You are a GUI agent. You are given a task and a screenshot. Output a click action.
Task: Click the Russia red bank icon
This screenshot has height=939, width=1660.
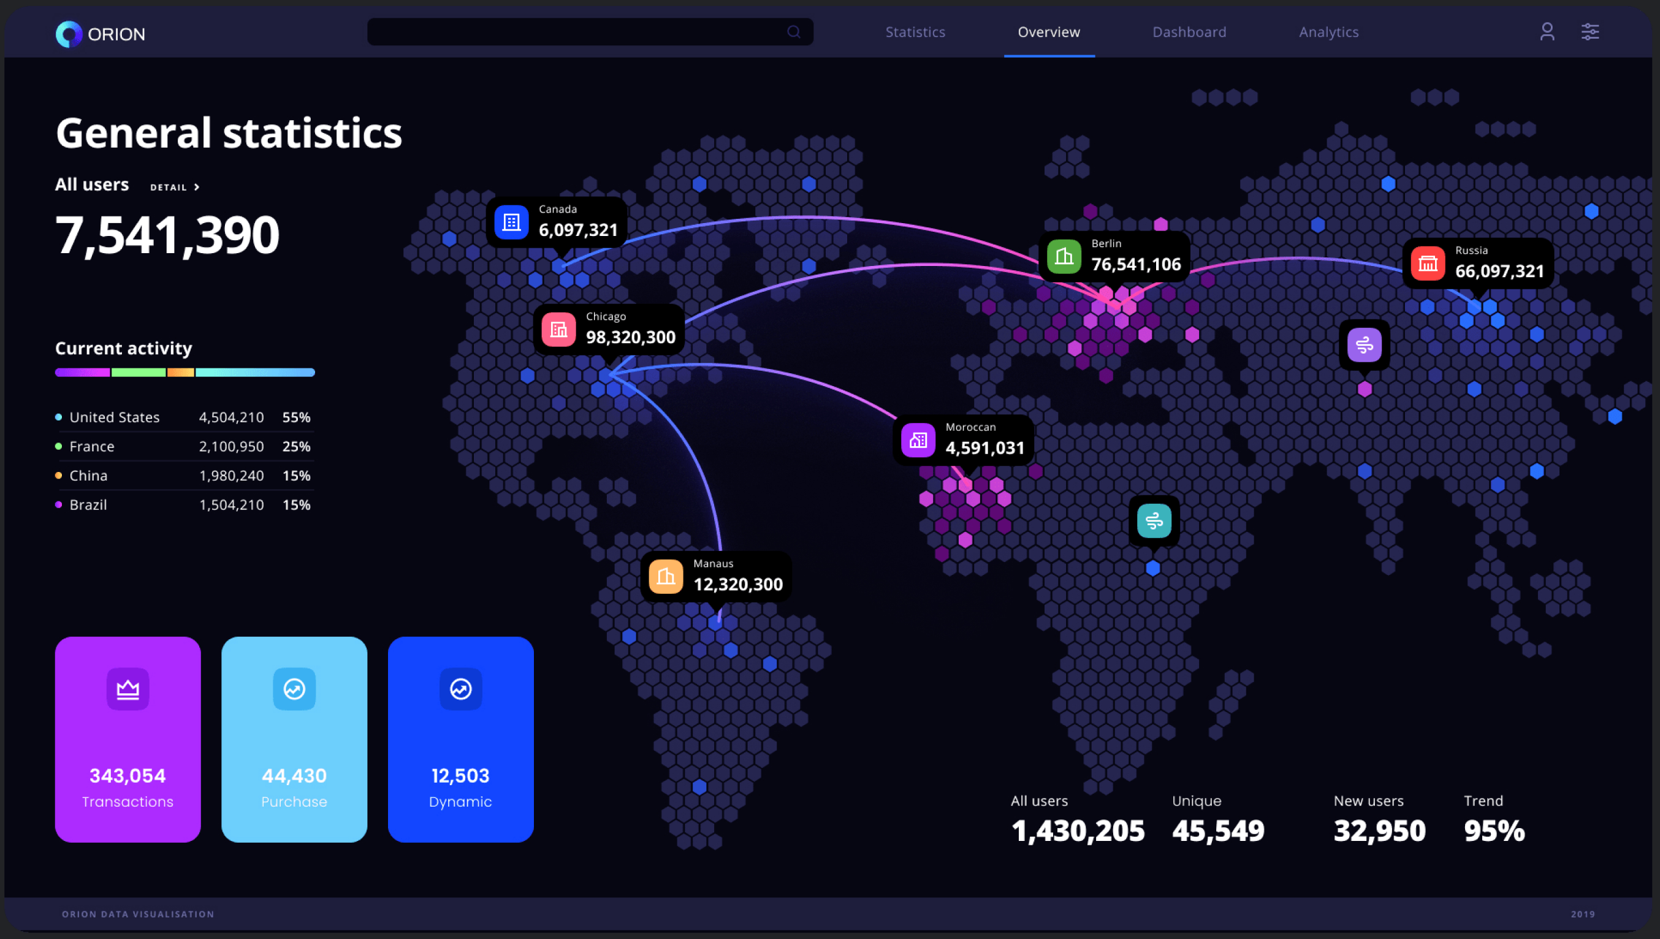click(x=1428, y=263)
